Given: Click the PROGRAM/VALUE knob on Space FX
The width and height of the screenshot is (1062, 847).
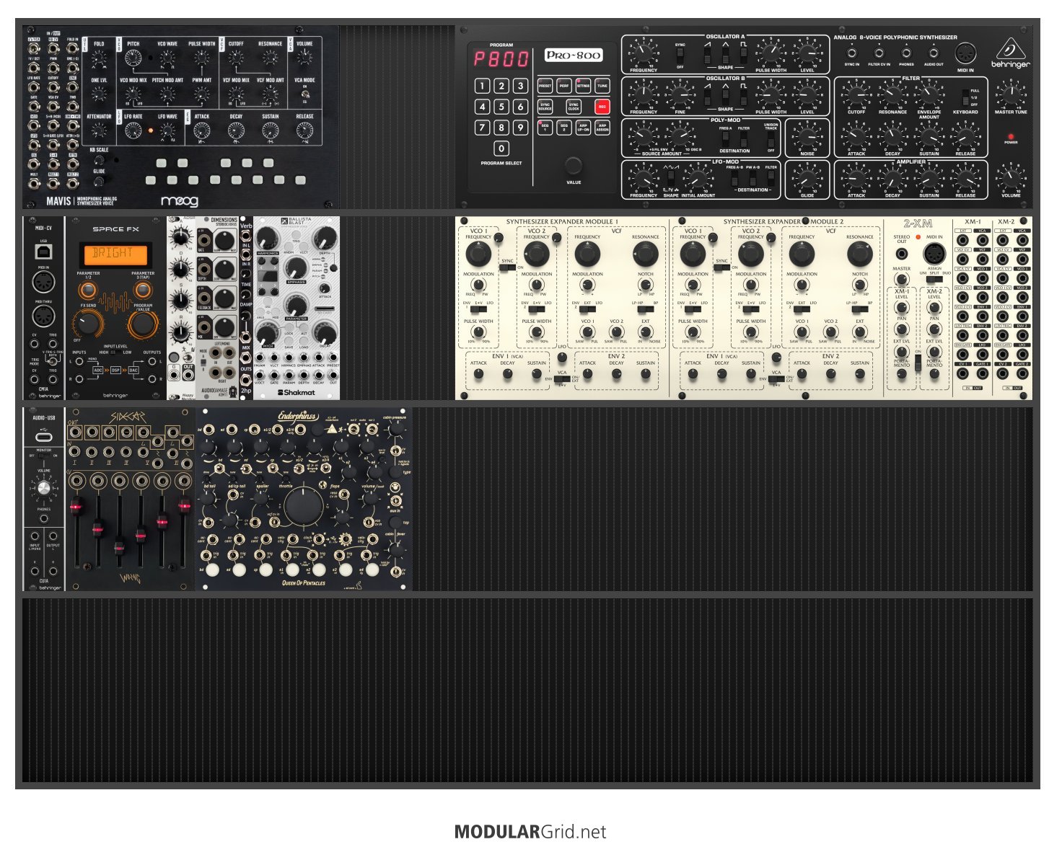Looking at the screenshot, I should [143, 324].
